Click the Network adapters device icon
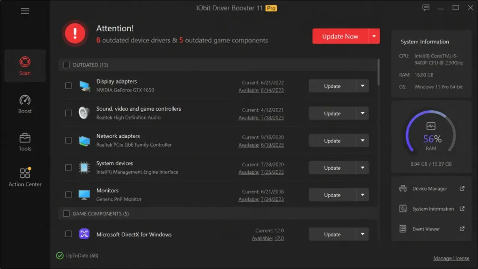Screen dimensions: 478x269 tap(84, 141)
